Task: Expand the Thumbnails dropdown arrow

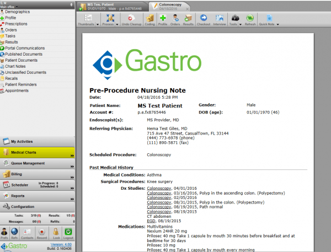Action: pos(98,24)
